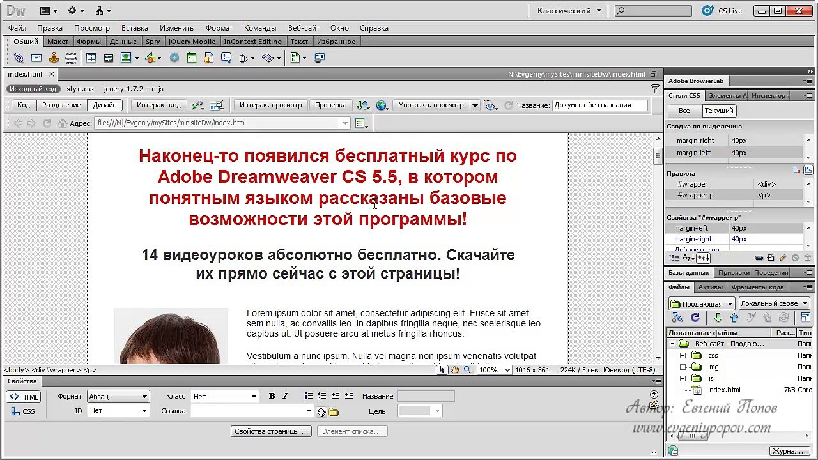
Task: Toggle show category view icon
Action: click(674, 258)
